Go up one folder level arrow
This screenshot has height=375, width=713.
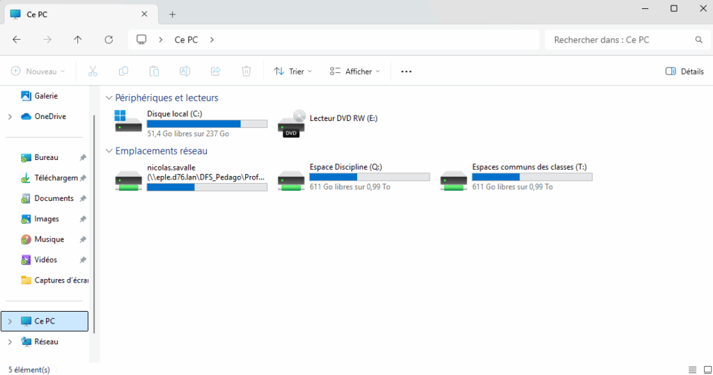coord(78,40)
